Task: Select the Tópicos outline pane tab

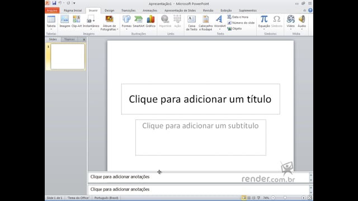Action: pyautogui.click(x=69, y=40)
